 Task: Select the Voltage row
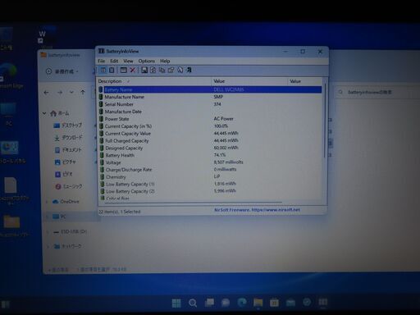pos(210,162)
